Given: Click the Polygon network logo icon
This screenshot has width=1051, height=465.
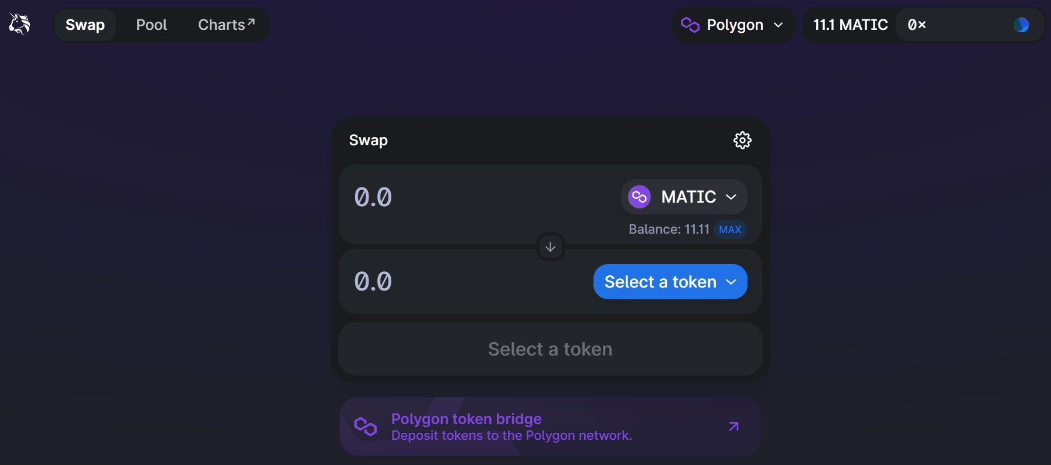Looking at the screenshot, I should point(690,25).
